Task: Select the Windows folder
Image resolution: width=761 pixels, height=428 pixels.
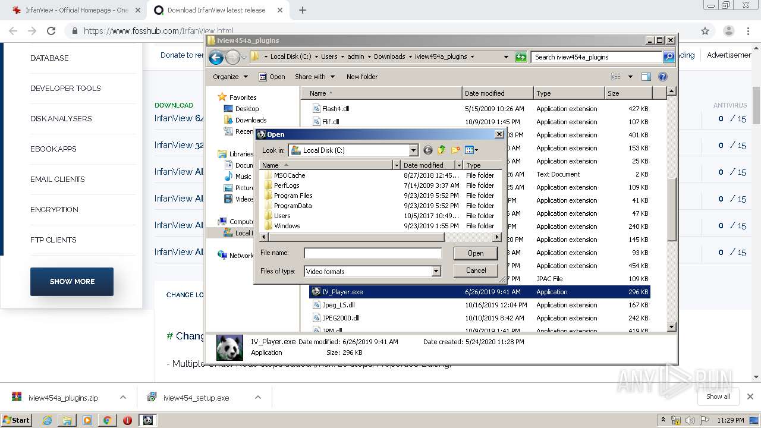Action: pyautogui.click(x=287, y=226)
